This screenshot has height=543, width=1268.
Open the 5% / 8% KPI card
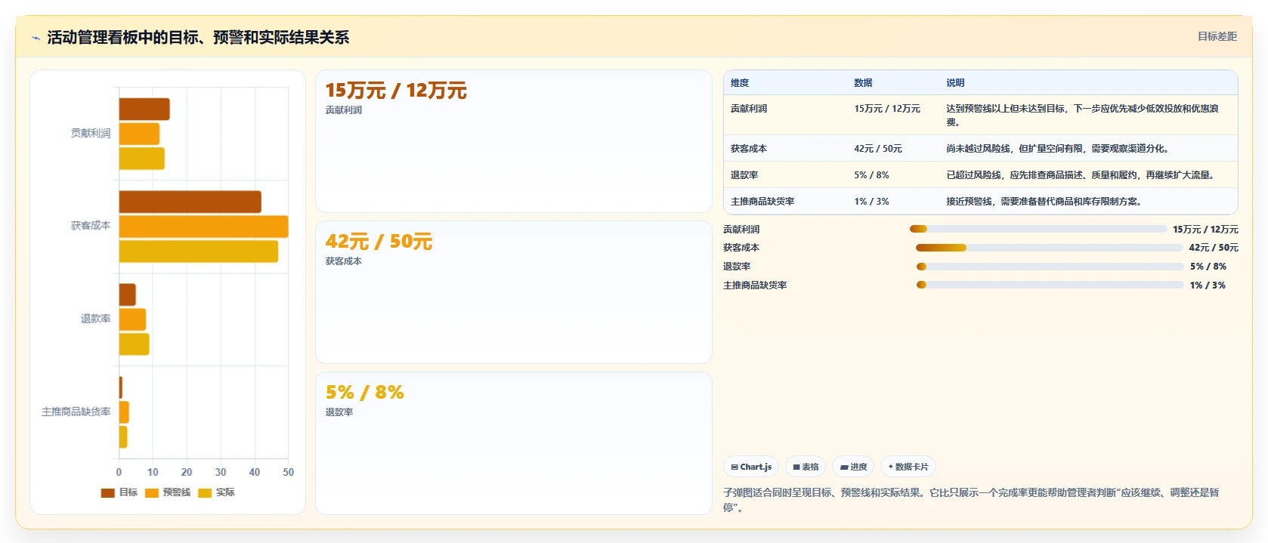coord(514,443)
